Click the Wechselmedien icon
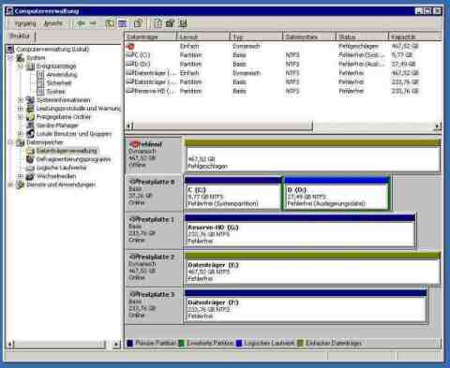This screenshot has width=450, height=368. tap(30, 176)
